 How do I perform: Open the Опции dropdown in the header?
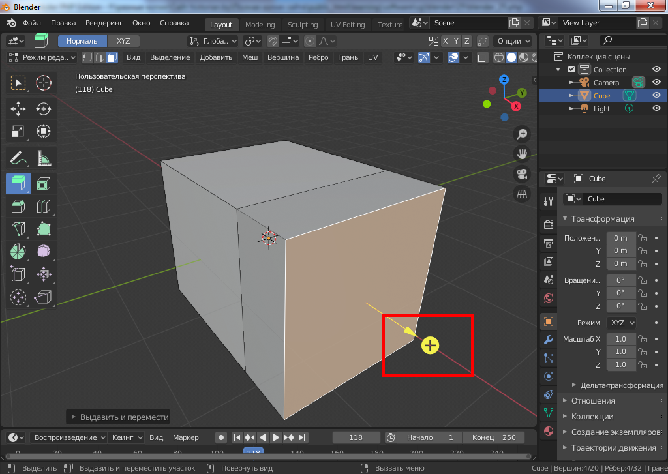pyautogui.click(x=511, y=41)
